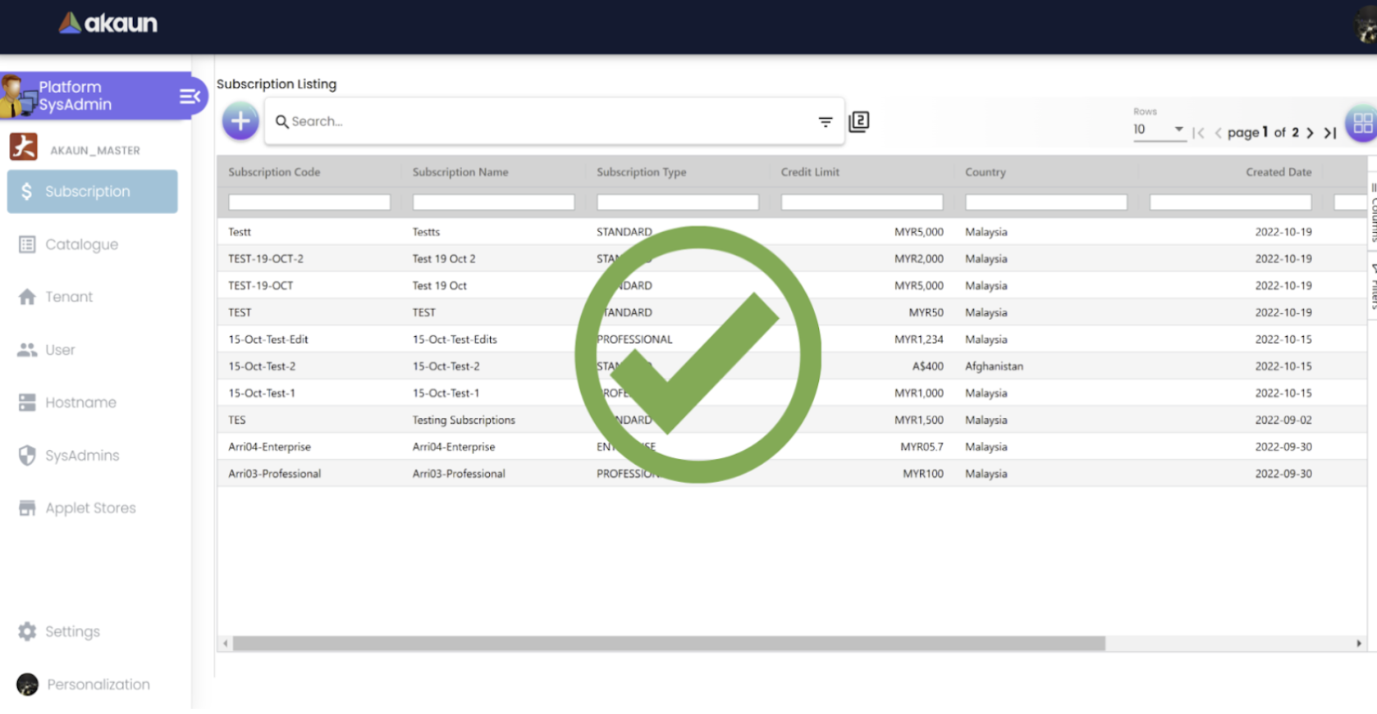Collapse the sidebar with the menu toggle icon
Viewport: 1377px width, 714px height.
click(190, 97)
